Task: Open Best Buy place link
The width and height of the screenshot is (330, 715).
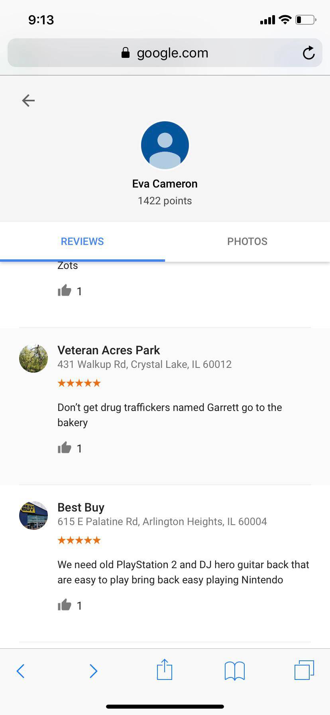Action: point(81,507)
